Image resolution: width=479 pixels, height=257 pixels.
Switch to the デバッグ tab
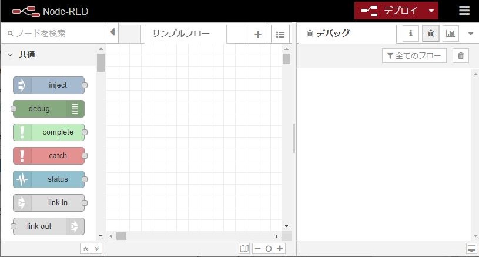(x=333, y=34)
